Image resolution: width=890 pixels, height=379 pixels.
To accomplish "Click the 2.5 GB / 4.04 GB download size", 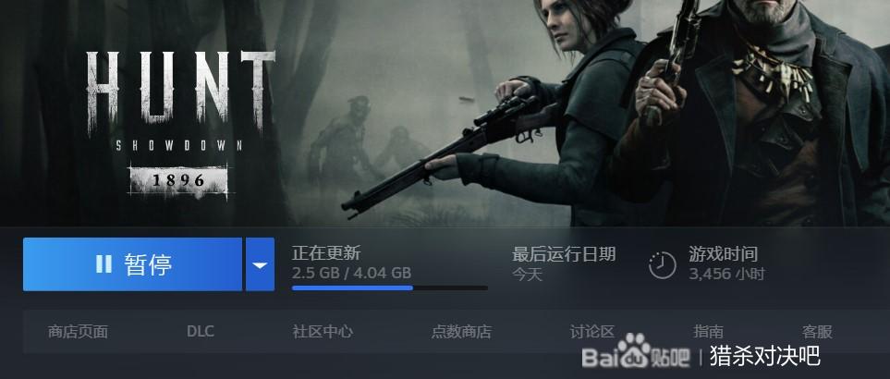I will click(351, 273).
